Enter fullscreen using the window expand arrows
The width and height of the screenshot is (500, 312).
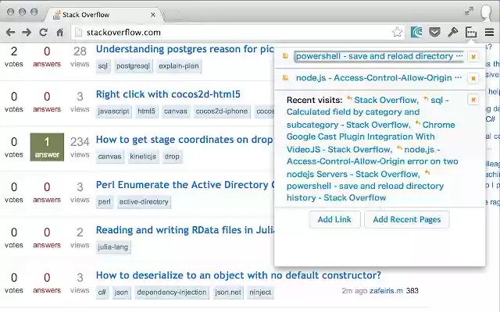[x=469, y=12]
